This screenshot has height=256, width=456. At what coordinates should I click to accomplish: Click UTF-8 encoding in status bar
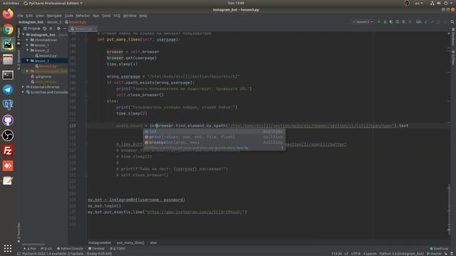(356, 254)
